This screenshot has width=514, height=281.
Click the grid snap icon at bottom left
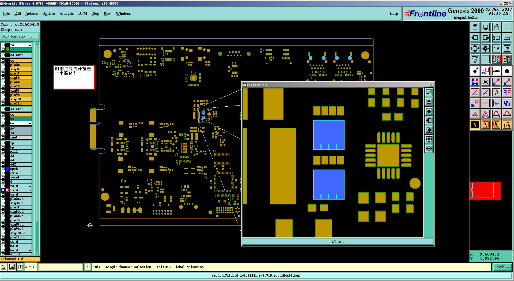point(20,267)
